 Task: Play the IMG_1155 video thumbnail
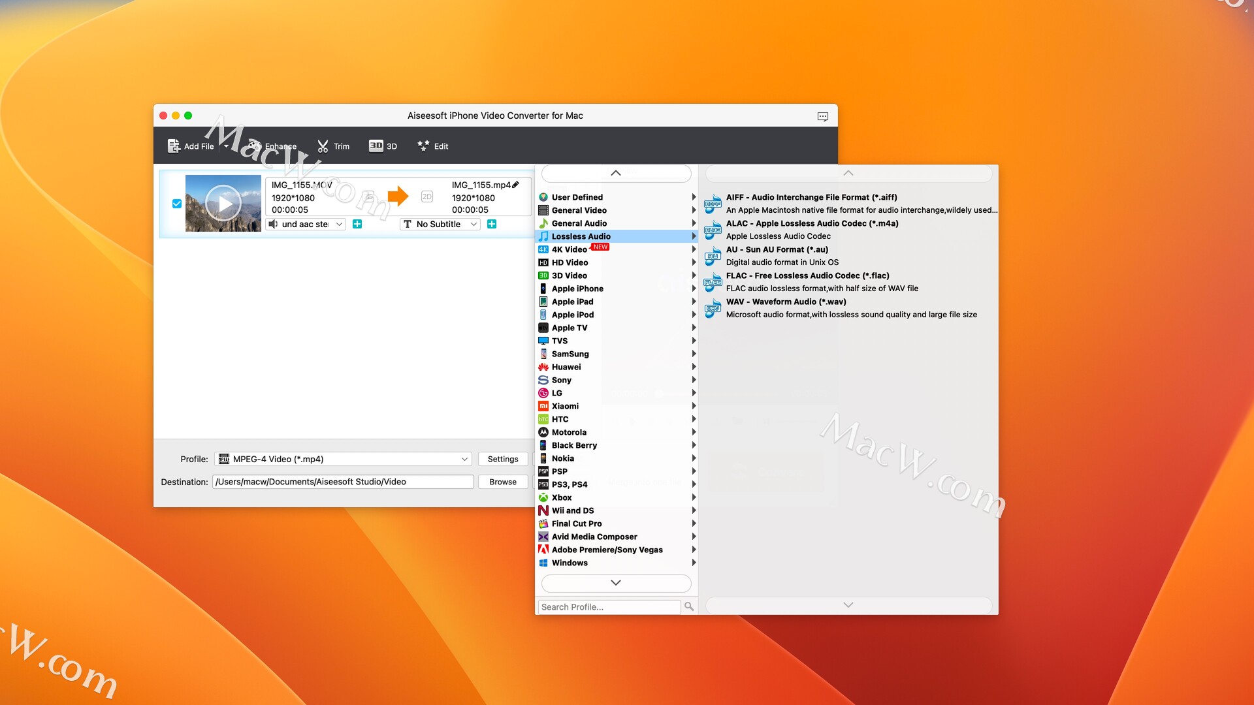(223, 204)
